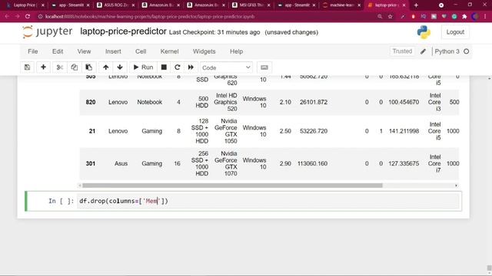This screenshot has height=276, width=492.
Task: Click the Last Checkpoint text
Action: [x=214, y=32]
